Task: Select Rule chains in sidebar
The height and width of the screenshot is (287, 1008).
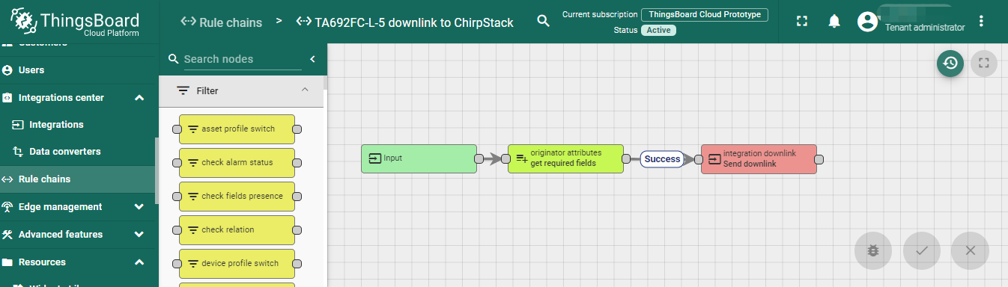Action: [x=79, y=179]
